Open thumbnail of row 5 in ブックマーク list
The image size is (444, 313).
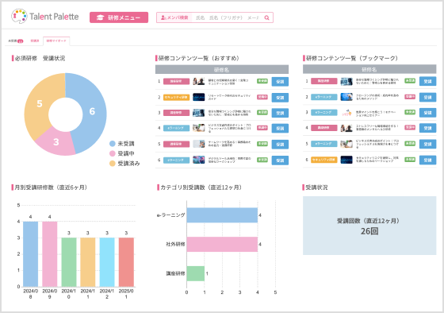[x=346, y=144]
